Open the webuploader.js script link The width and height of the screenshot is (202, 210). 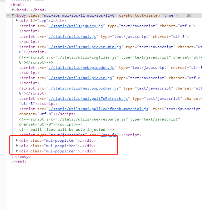pyautogui.click(x=81, y=68)
